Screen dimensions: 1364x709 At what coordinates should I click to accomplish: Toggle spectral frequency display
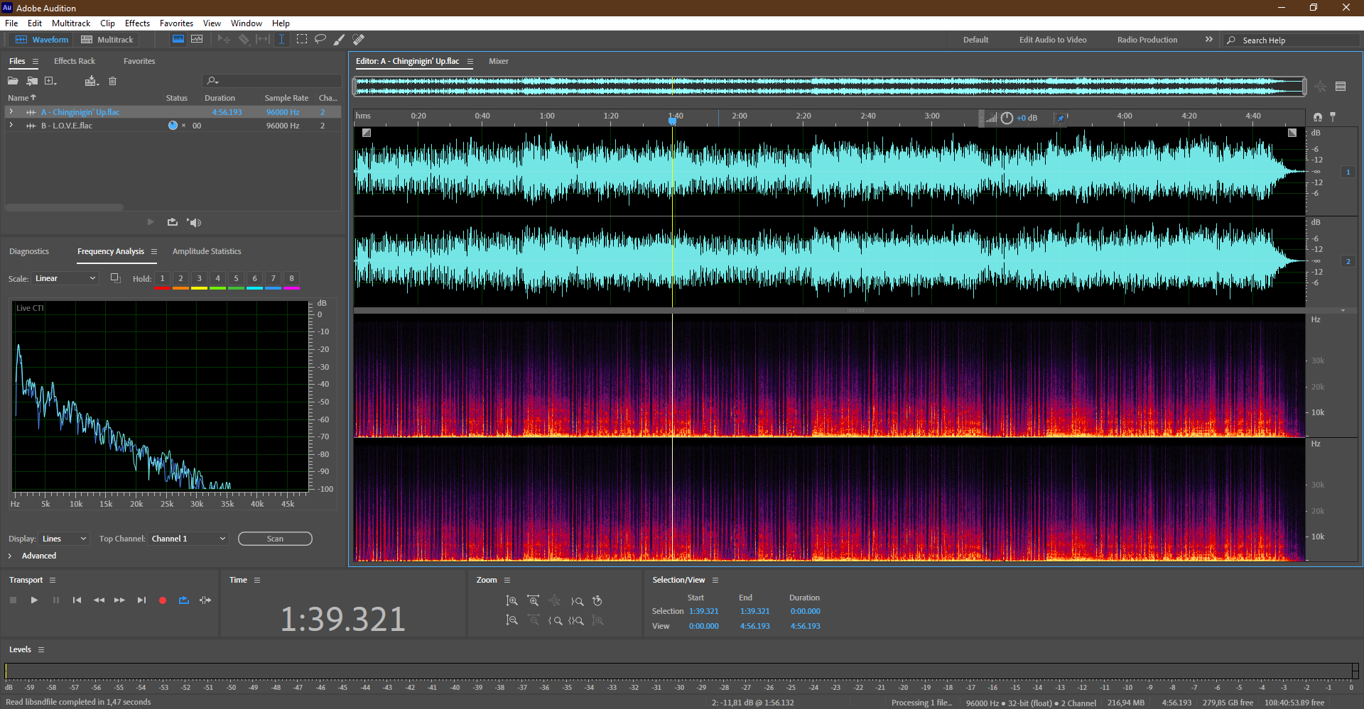178,39
